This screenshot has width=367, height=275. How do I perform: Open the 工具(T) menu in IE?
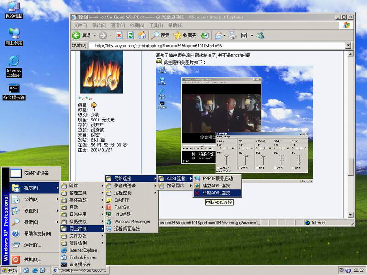pos(156,25)
